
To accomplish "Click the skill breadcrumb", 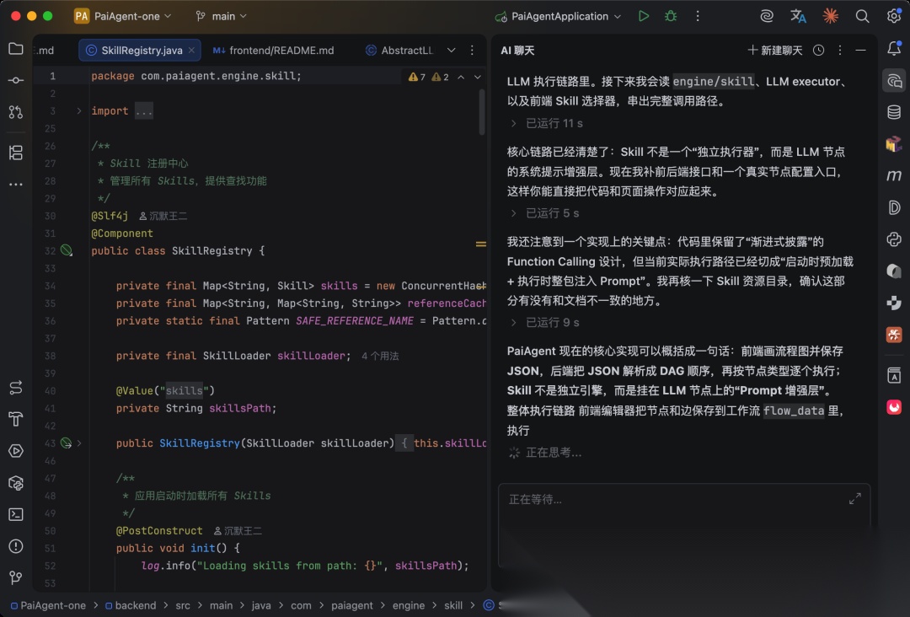I will point(453,605).
